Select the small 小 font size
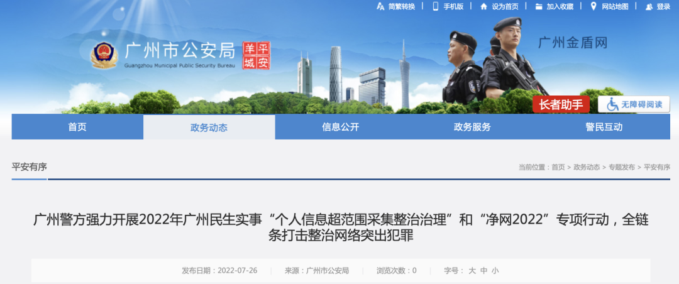Image resolution: width=679 pixels, height=284 pixels. pos(495,271)
